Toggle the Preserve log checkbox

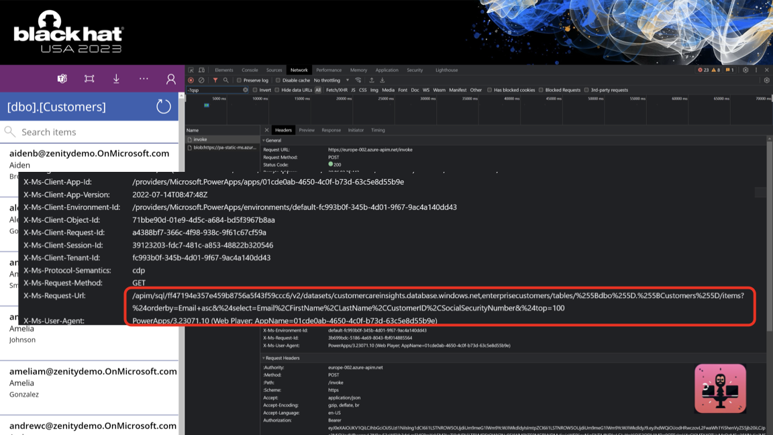pos(239,81)
